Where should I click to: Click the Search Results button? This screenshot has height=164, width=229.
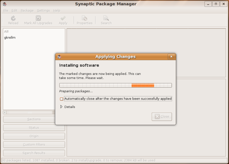coord(34,153)
